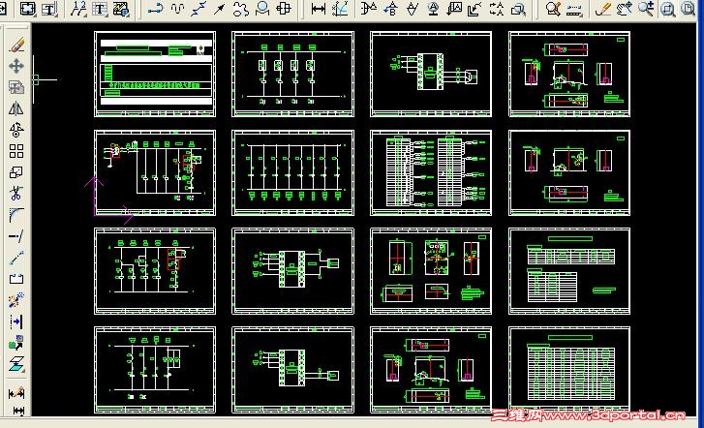The height and width of the screenshot is (428, 704).
Task: Open the Array tool (four squares)
Action: (16, 151)
